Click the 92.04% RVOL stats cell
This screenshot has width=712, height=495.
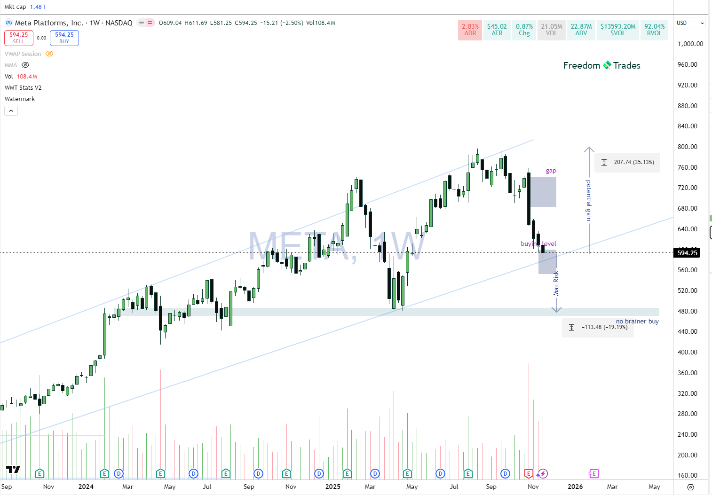[x=655, y=30]
